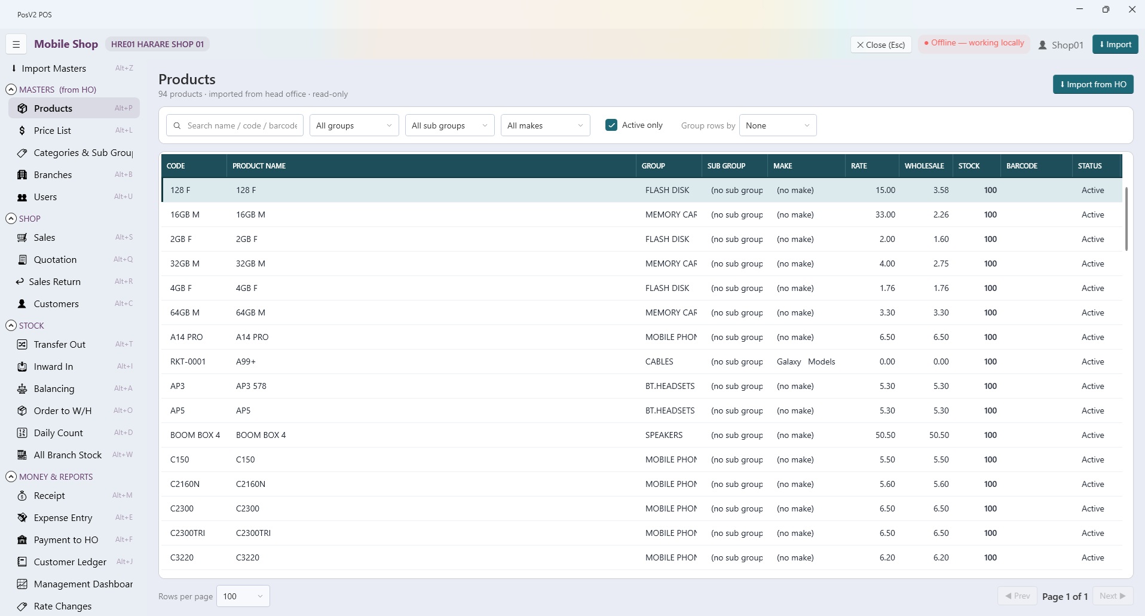Open the Expense Entry page

(74, 517)
